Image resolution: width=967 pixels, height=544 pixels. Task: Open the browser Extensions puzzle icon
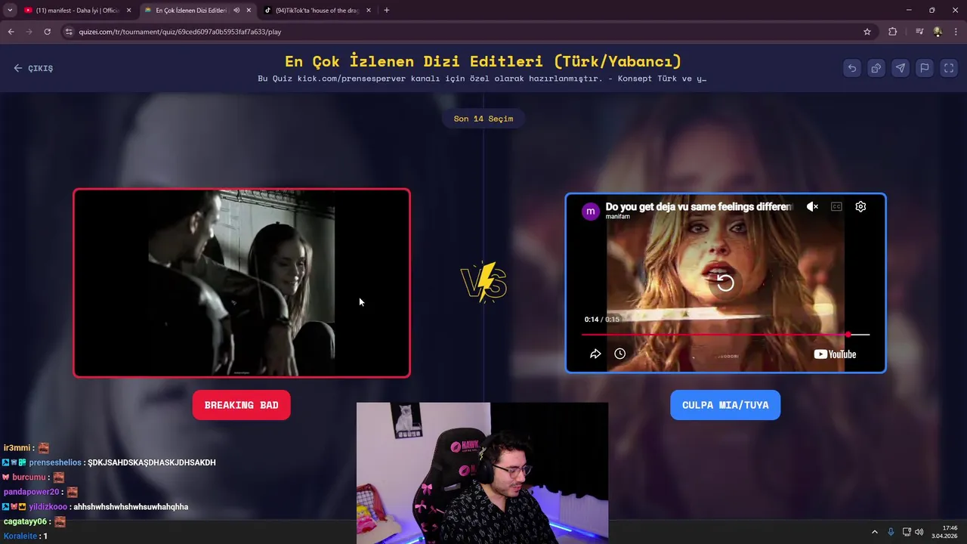pyautogui.click(x=893, y=32)
